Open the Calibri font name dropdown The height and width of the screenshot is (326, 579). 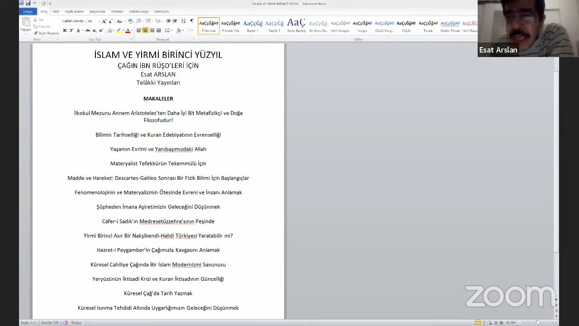(85, 21)
